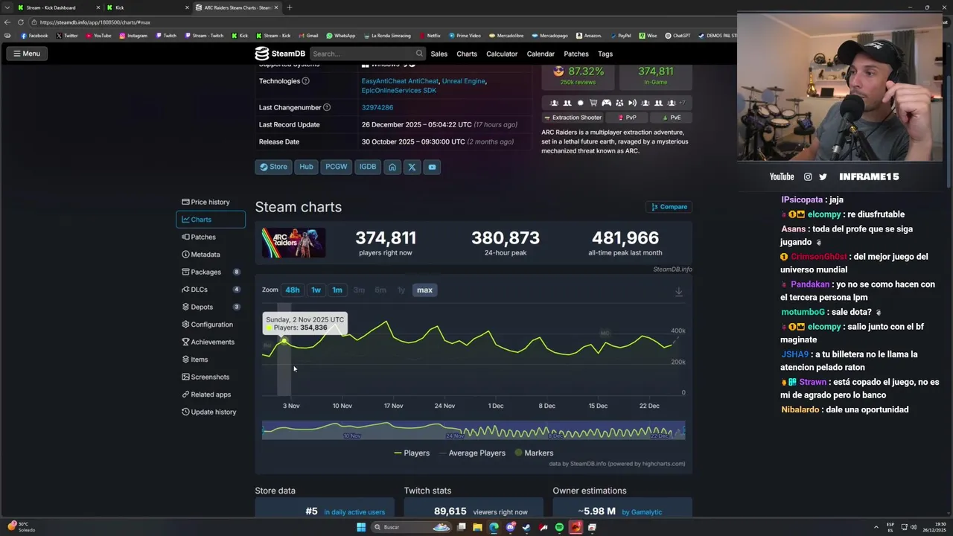This screenshot has height=536, width=953.
Task: Set chart zoom to max
Action: click(x=424, y=290)
